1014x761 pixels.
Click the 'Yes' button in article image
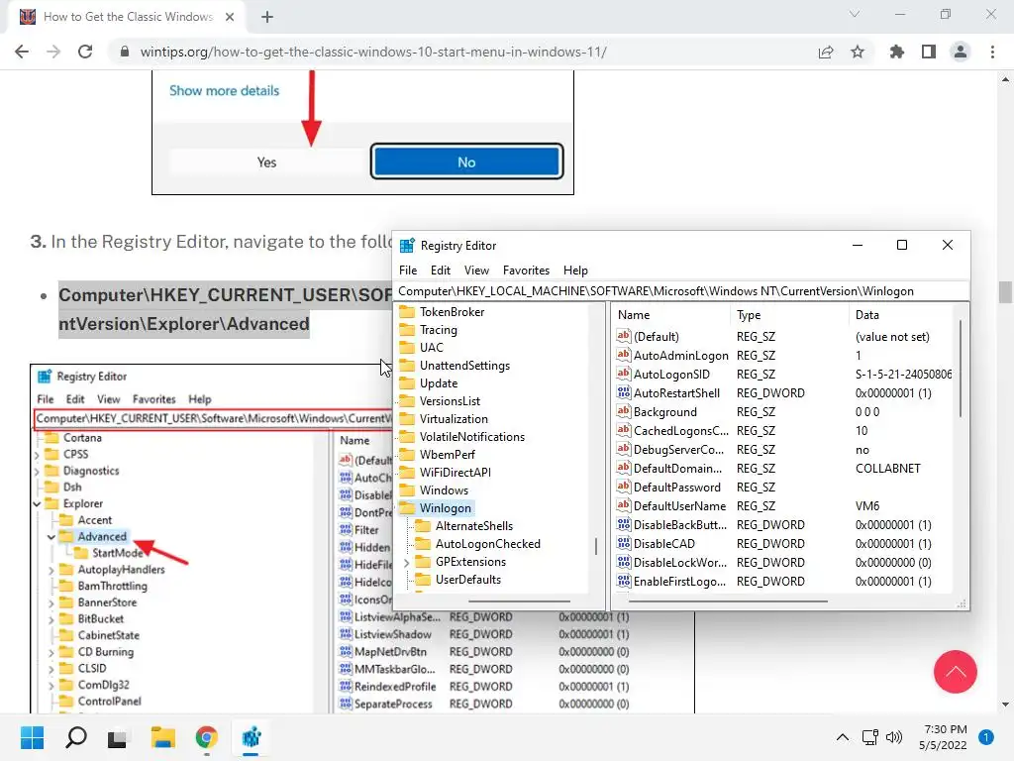(x=266, y=163)
